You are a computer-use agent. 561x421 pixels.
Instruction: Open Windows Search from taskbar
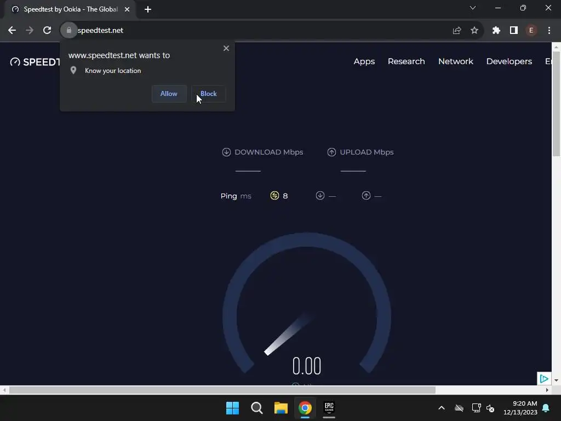click(256, 408)
